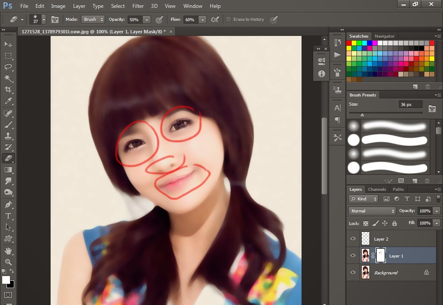Image resolution: width=443 pixels, height=305 pixels.
Task: Select the Zoom tool
Action: click(x=8, y=262)
